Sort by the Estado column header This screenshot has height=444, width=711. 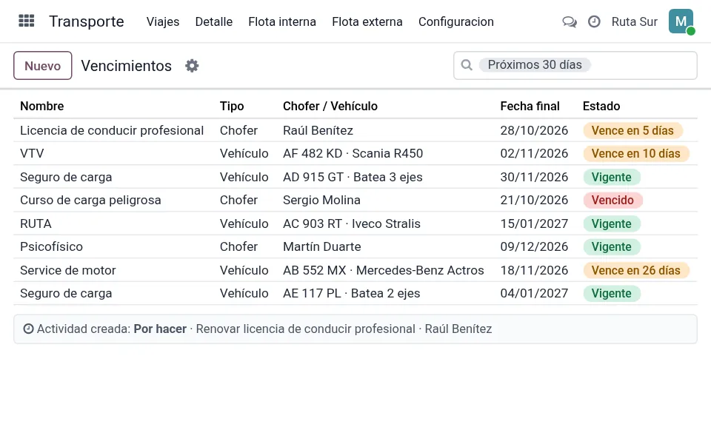pyautogui.click(x=601, y=106)
